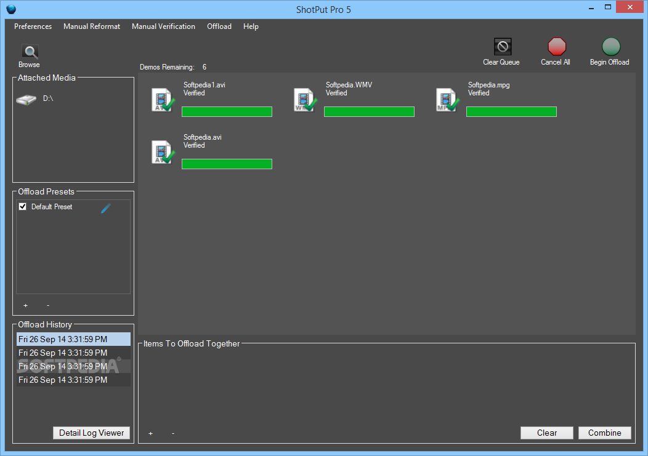The height and width of the screenshot is (456, 648).
Task: Open the Preferences menu
Action: 33,26
